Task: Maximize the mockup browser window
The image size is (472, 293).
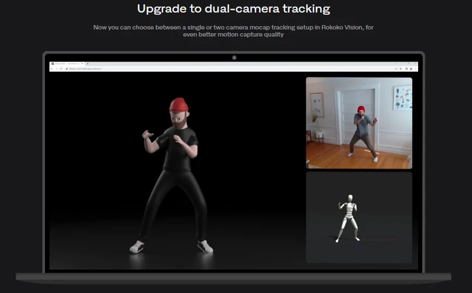Action: coord(409,63)
